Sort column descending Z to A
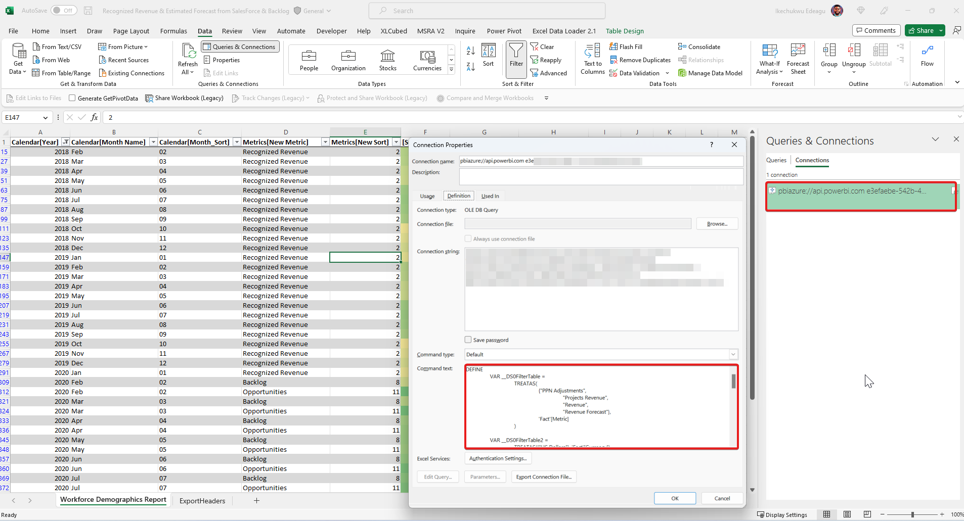Viewport: 964px width, 521px height. pyautogui.click(x=470, y=67)
